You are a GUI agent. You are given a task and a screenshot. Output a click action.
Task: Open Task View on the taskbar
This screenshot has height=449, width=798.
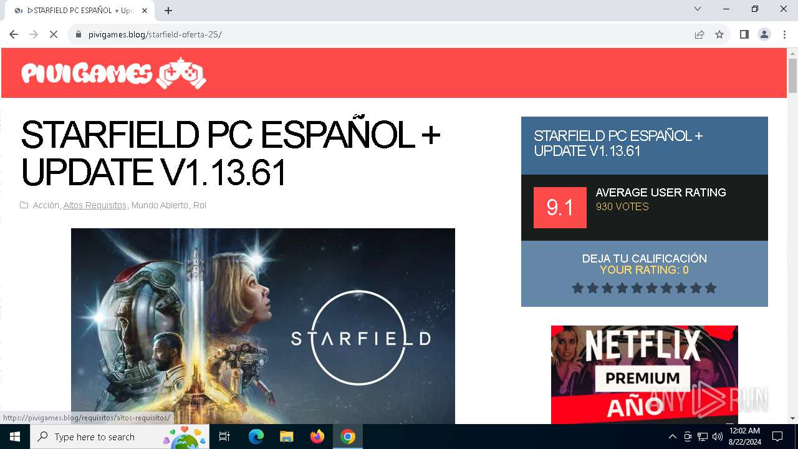pyautogui.click(x=224, y=437)
